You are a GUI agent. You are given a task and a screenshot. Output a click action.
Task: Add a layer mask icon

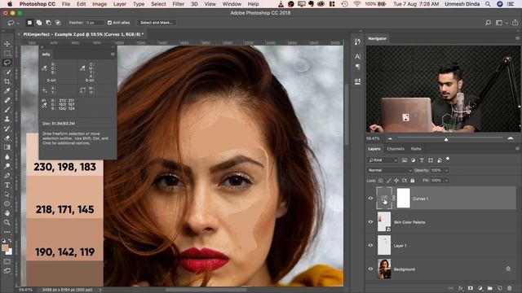point(471,288)
